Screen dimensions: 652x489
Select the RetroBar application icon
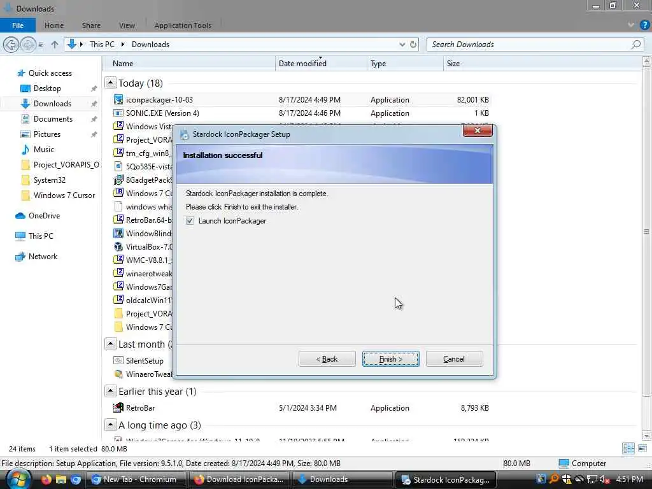(118, 408)
